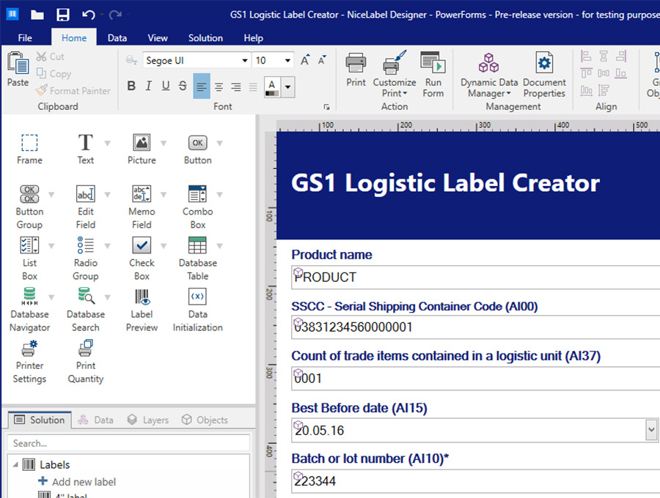660x498 pixels.
Task: Click the Batch or lot number field
Action: (475, 480)
